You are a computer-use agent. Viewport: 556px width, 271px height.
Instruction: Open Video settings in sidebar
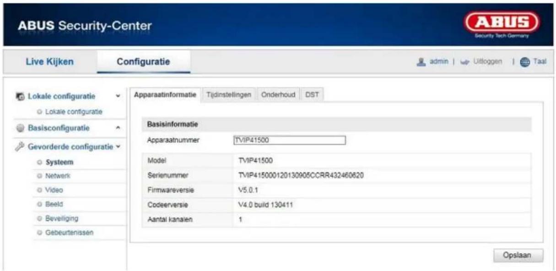pos(54,190)
